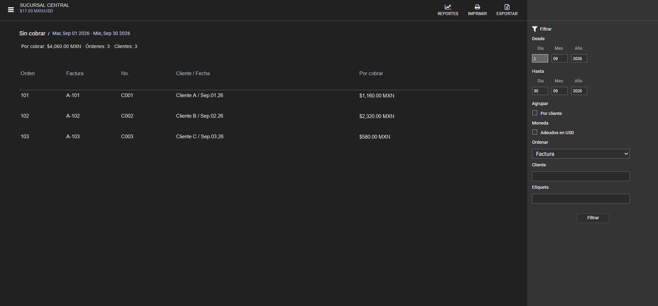
Task: Click Cliente A / Sep.01.26
Action: click(199, 95)
